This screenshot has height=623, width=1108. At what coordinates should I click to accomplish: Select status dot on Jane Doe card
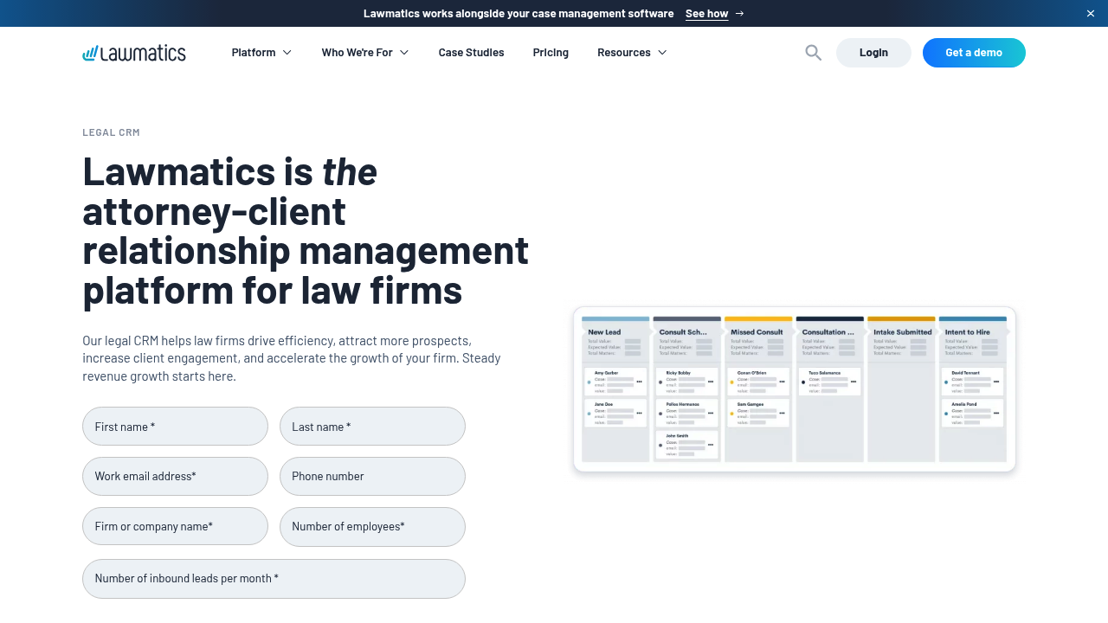pos(589,413)
